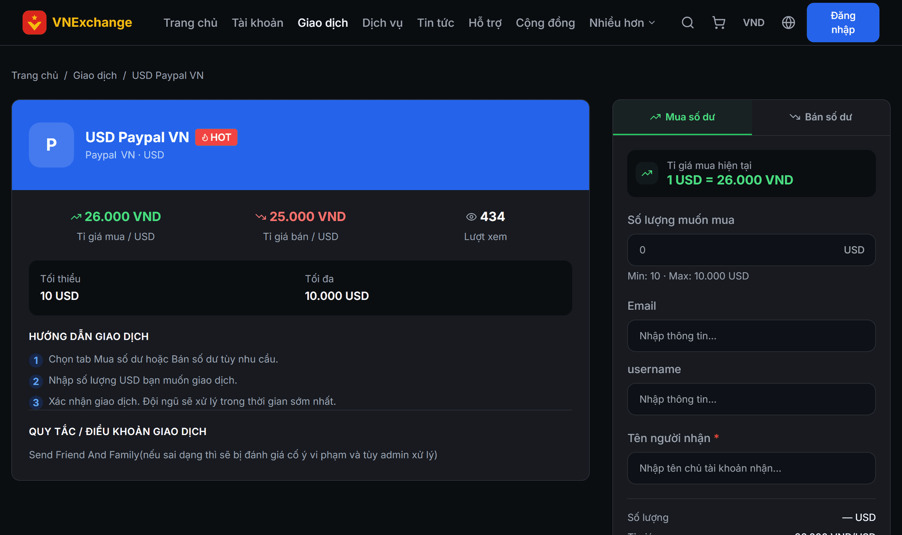The width and height of the screenshot is (902, 535).
Task: Click the HOT flame badge
Action: click(216, 138)
